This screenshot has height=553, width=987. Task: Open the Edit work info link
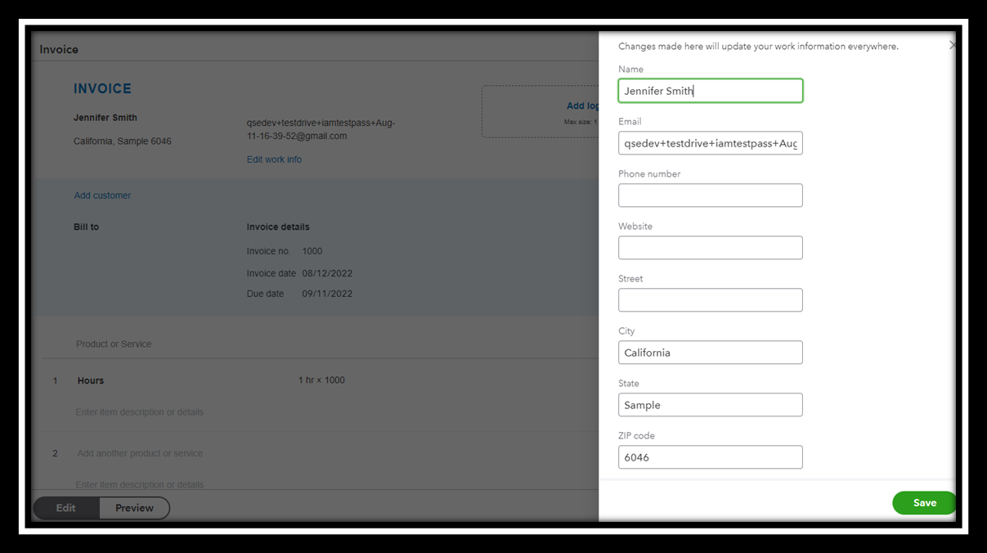pos(274,160)
